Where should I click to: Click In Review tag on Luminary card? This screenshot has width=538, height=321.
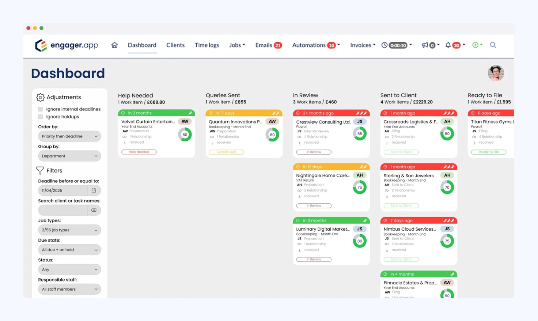(x=314, y=259)
